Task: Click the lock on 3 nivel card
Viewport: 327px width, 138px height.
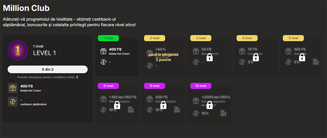Action: tap(210, 57)
